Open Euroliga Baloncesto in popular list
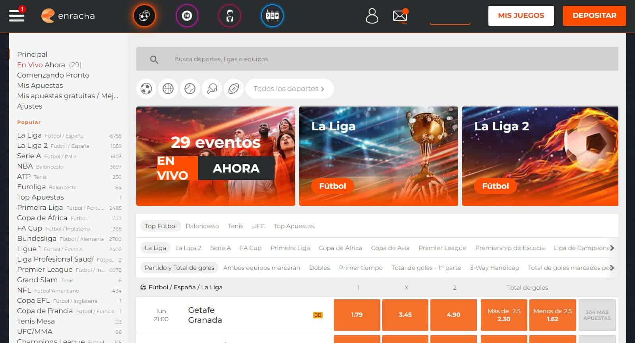This screenshot has width=635, height=343. click(x=69, y=187)
